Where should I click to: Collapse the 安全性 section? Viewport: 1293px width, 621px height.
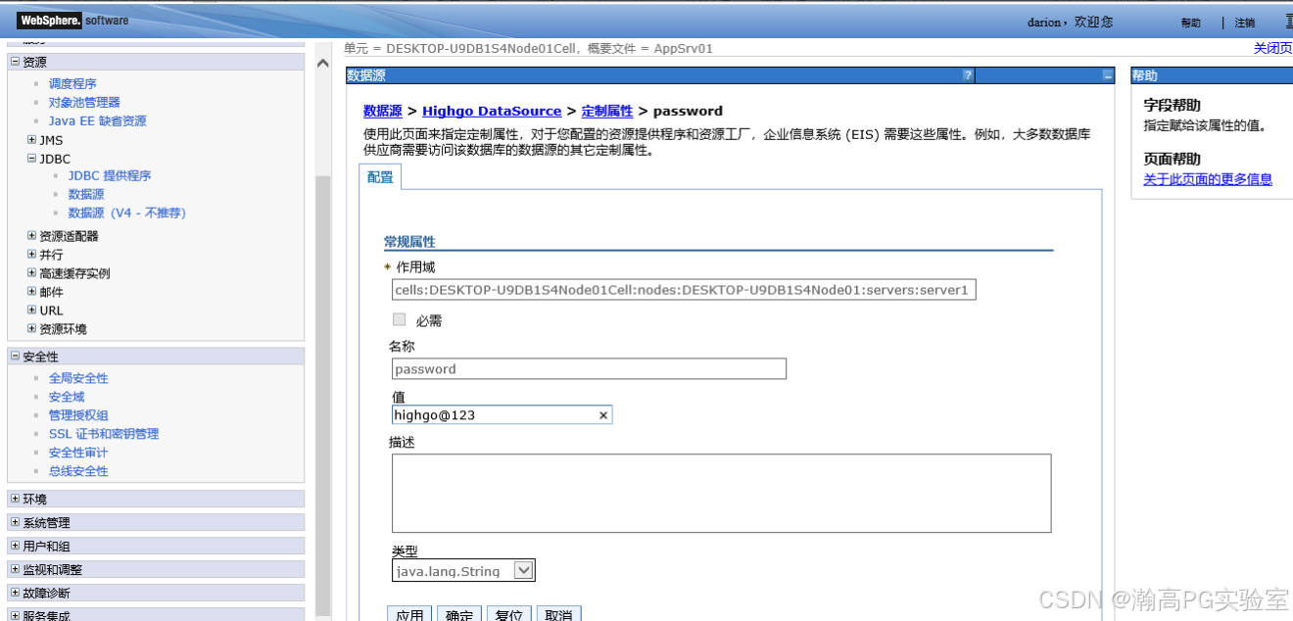click(15, 357)
